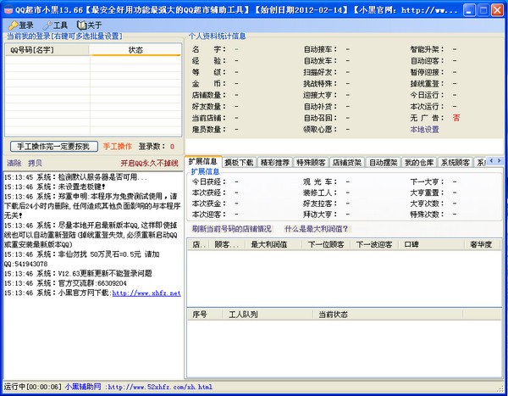The height and width of the screenshot is (396, 508).
Task: Click the 运行中[00:00:06] status text
Action: click(32, 387)
